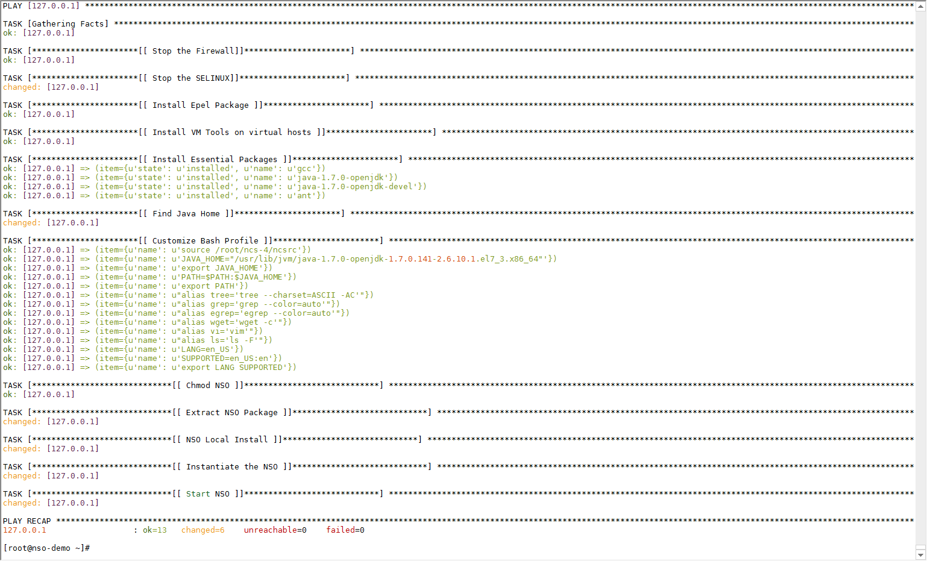The width and height of the screenshot is (927, 561).
Task: Click the red failed=0 result
Action: click(345, 530)
